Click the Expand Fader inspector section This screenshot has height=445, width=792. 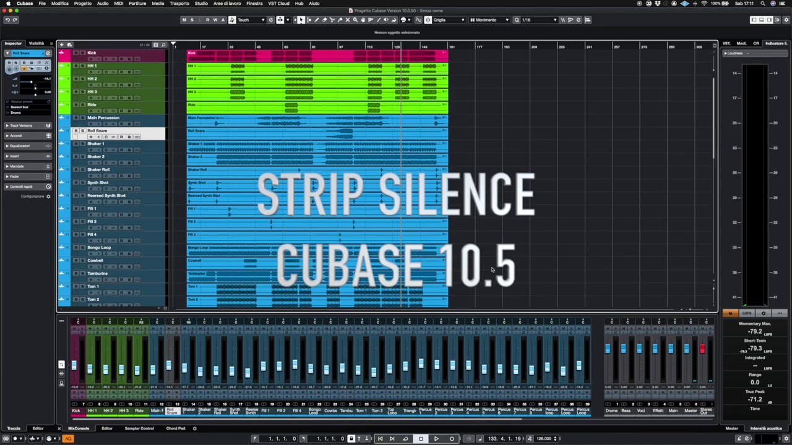point(28,176)
